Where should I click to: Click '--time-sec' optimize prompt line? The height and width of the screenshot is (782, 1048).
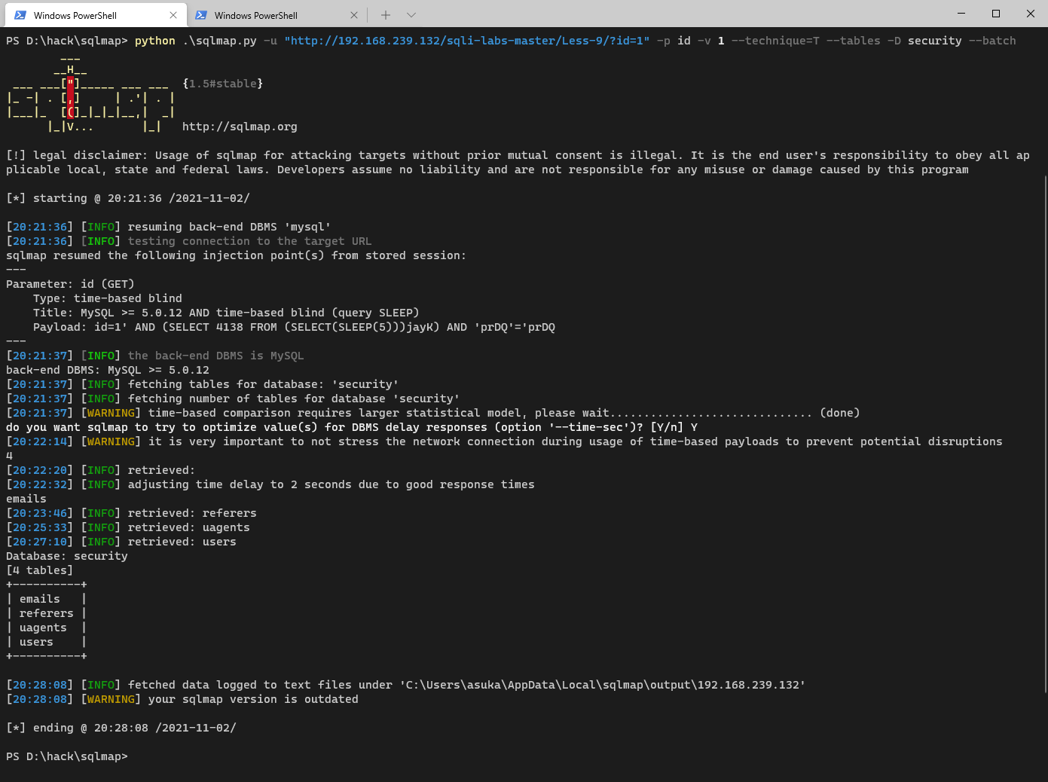[x=352, y=427]
